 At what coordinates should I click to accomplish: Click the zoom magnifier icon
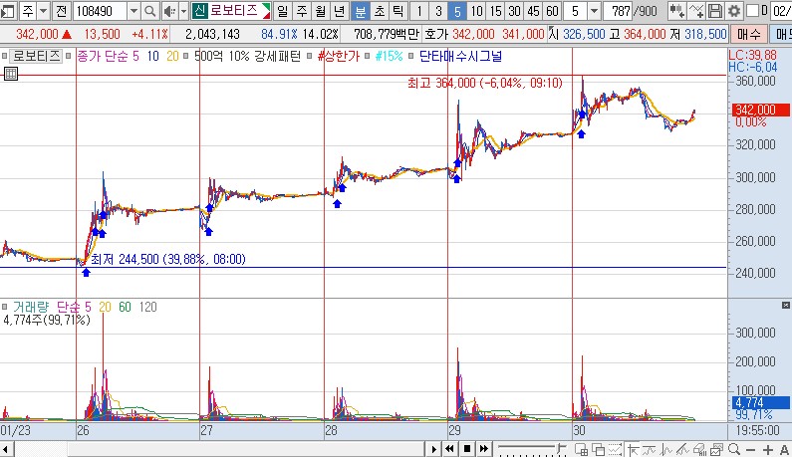pos(734,449)
